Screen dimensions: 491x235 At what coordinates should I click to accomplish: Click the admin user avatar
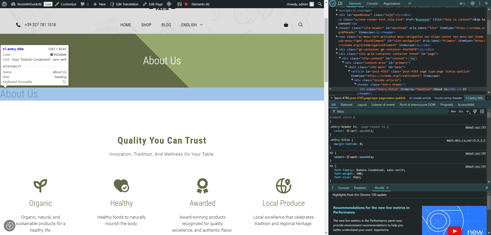(x=312, y=4)
